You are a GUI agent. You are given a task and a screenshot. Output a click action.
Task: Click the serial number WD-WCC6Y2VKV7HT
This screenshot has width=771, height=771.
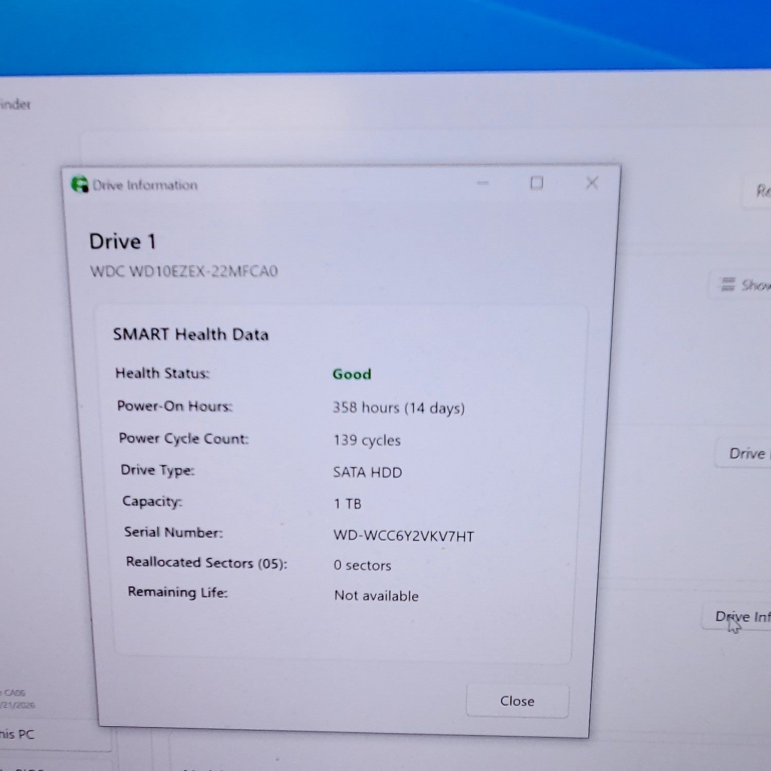pos(403,536)
